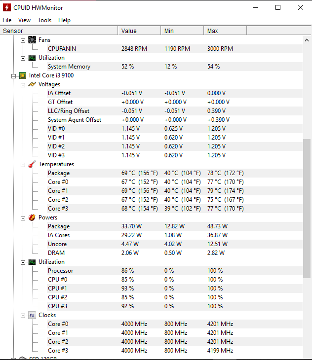Select the System Agent Offset row
This screenshot has width=312, height=360.
pos(175,120)
